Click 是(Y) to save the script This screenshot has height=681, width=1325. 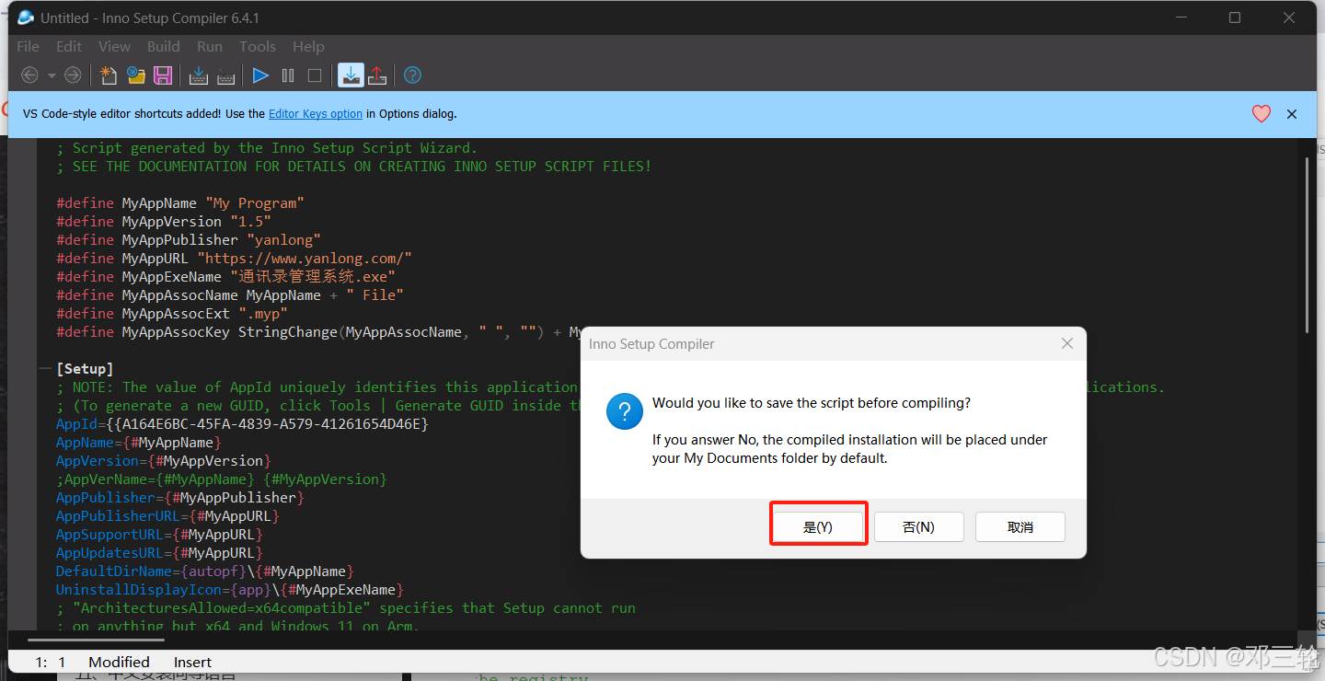click(x=817, y=526)
